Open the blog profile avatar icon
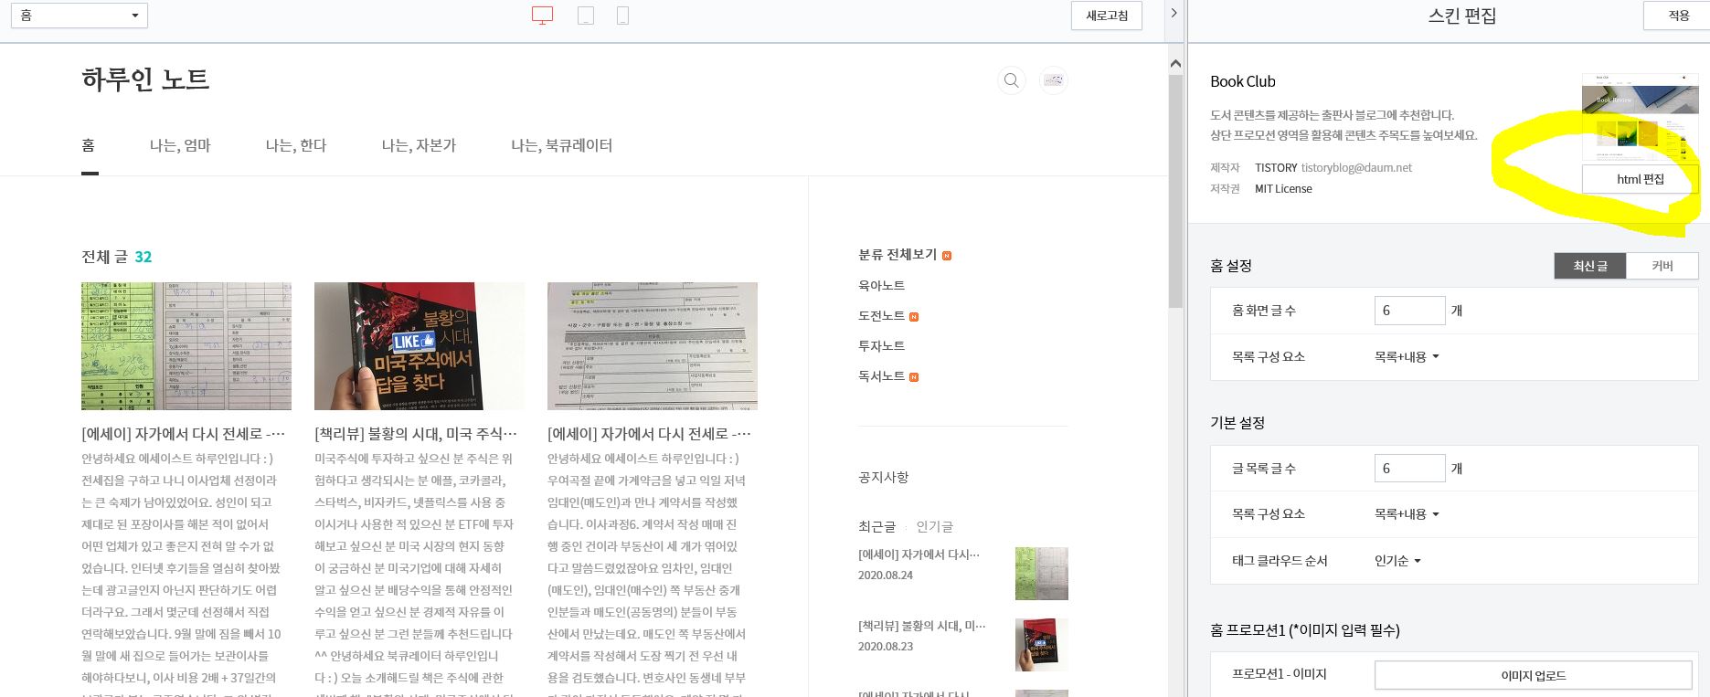1710x697 pixels. tap(1054, 80)
